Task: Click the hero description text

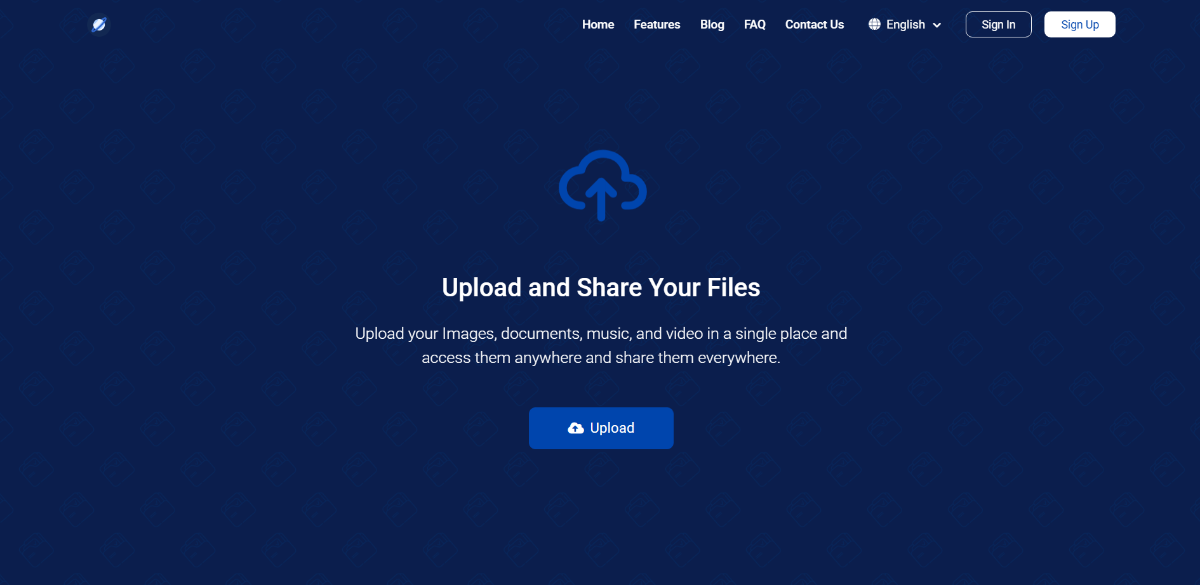Action: pyautogui.click(x=601, y=333)
